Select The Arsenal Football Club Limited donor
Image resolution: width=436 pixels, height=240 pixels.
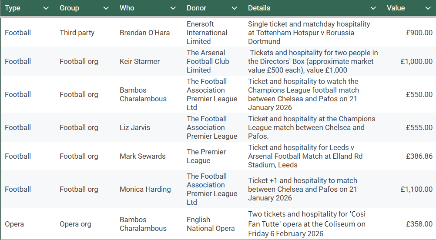[x=208, y=62]
